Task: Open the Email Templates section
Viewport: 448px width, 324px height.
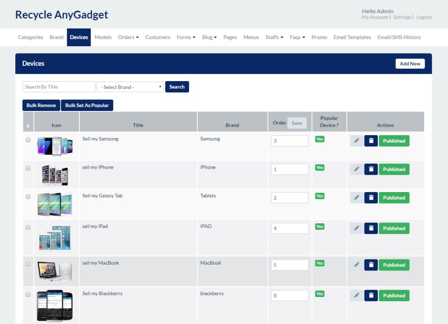Action: tap(352, 37)
